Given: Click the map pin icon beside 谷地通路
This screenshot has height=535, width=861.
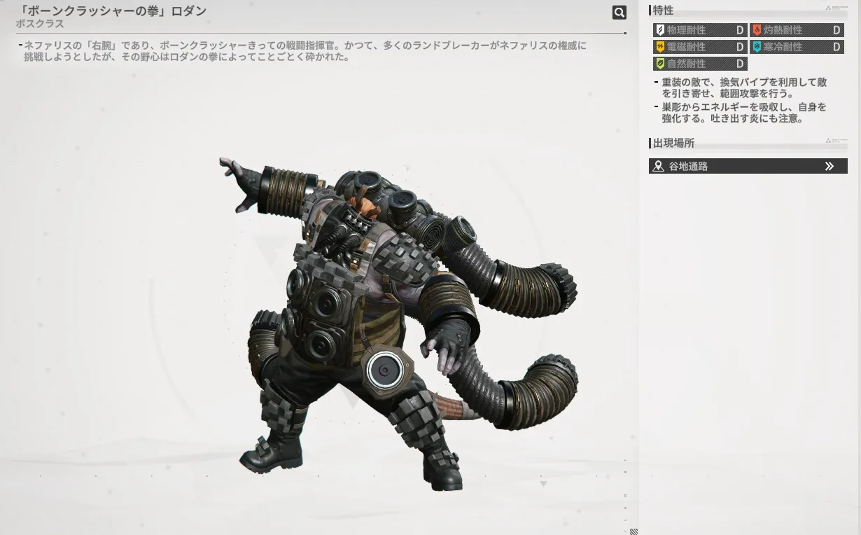Looking at the screenshot, I should [x=658, y=167].
